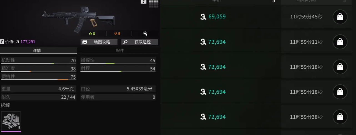Sort listings by the 单价 price column arrow
356x135 pixels.
point(274,1)
